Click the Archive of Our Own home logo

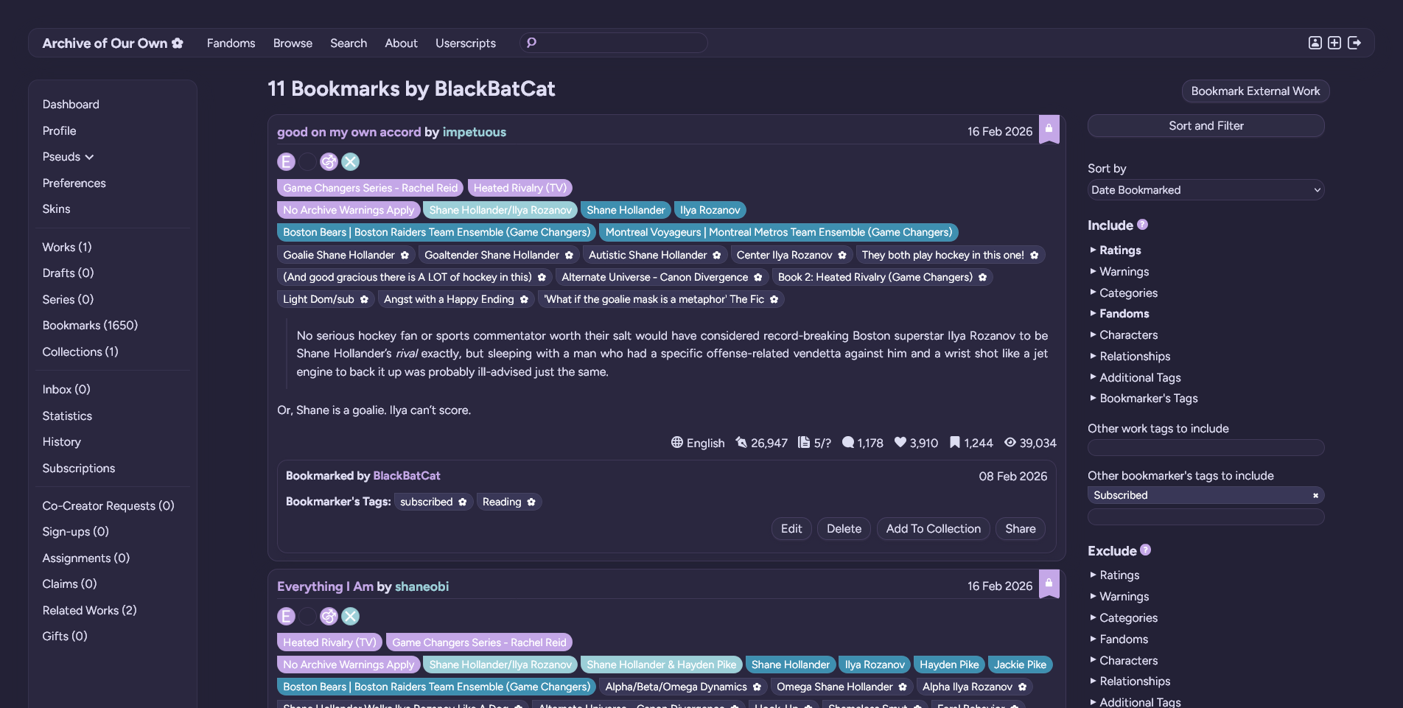coord(112,43)
